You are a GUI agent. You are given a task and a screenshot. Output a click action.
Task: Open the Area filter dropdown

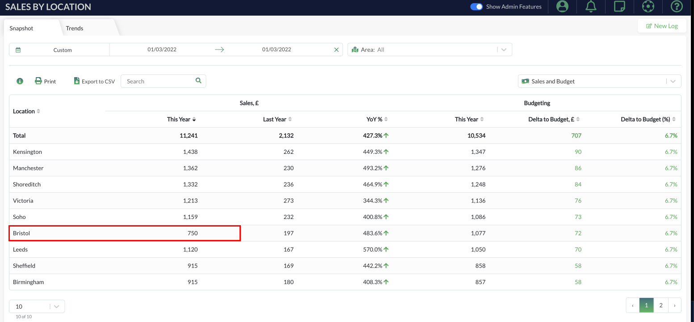click(x=504, y=50)
